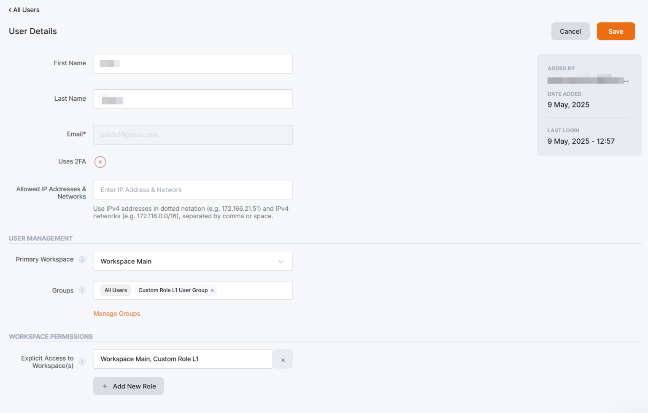Click the IPv4 helper text
Viewport: 648px width, 413px height.
[191, 212]
